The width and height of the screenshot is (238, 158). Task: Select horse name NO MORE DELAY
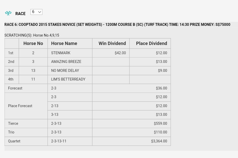(x=65, y=71)
